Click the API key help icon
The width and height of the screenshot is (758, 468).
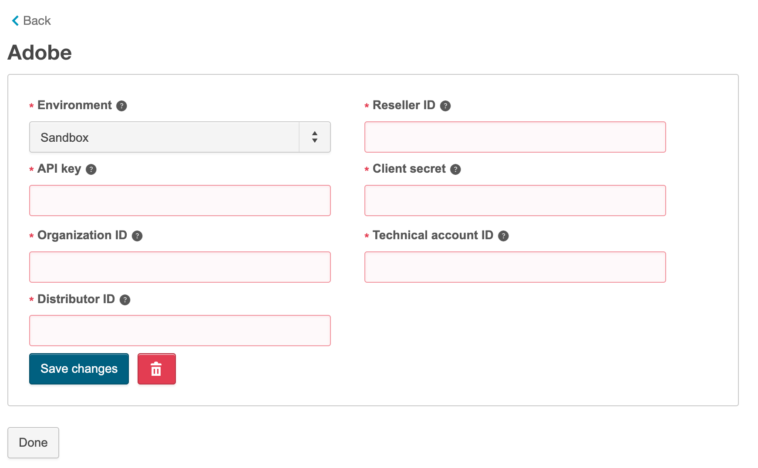click(x=91, y=169)
